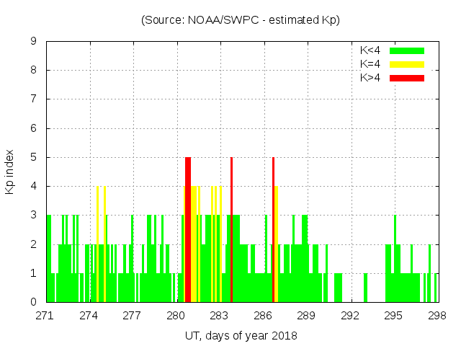Screen dimensions: 461x346
Task: Select the K>4 legend label text
Action: tap(370, 78)
